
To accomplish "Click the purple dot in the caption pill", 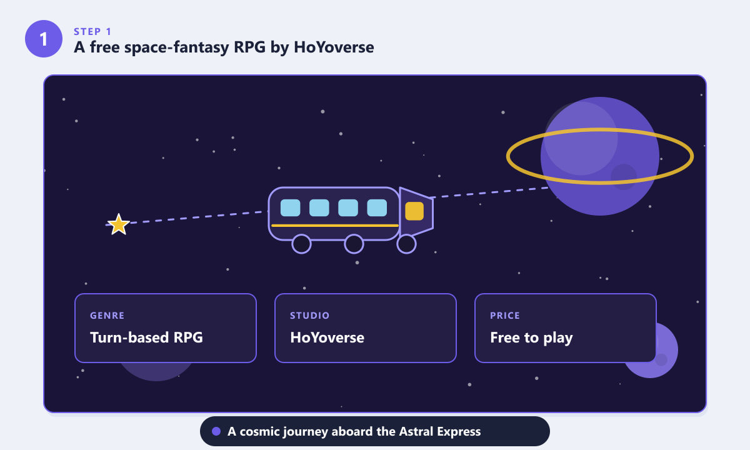I will pos(216,431).
